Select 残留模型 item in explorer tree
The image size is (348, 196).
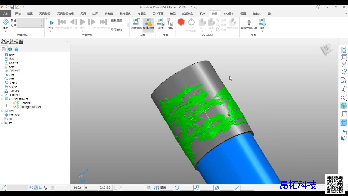[x=14, y=115]
